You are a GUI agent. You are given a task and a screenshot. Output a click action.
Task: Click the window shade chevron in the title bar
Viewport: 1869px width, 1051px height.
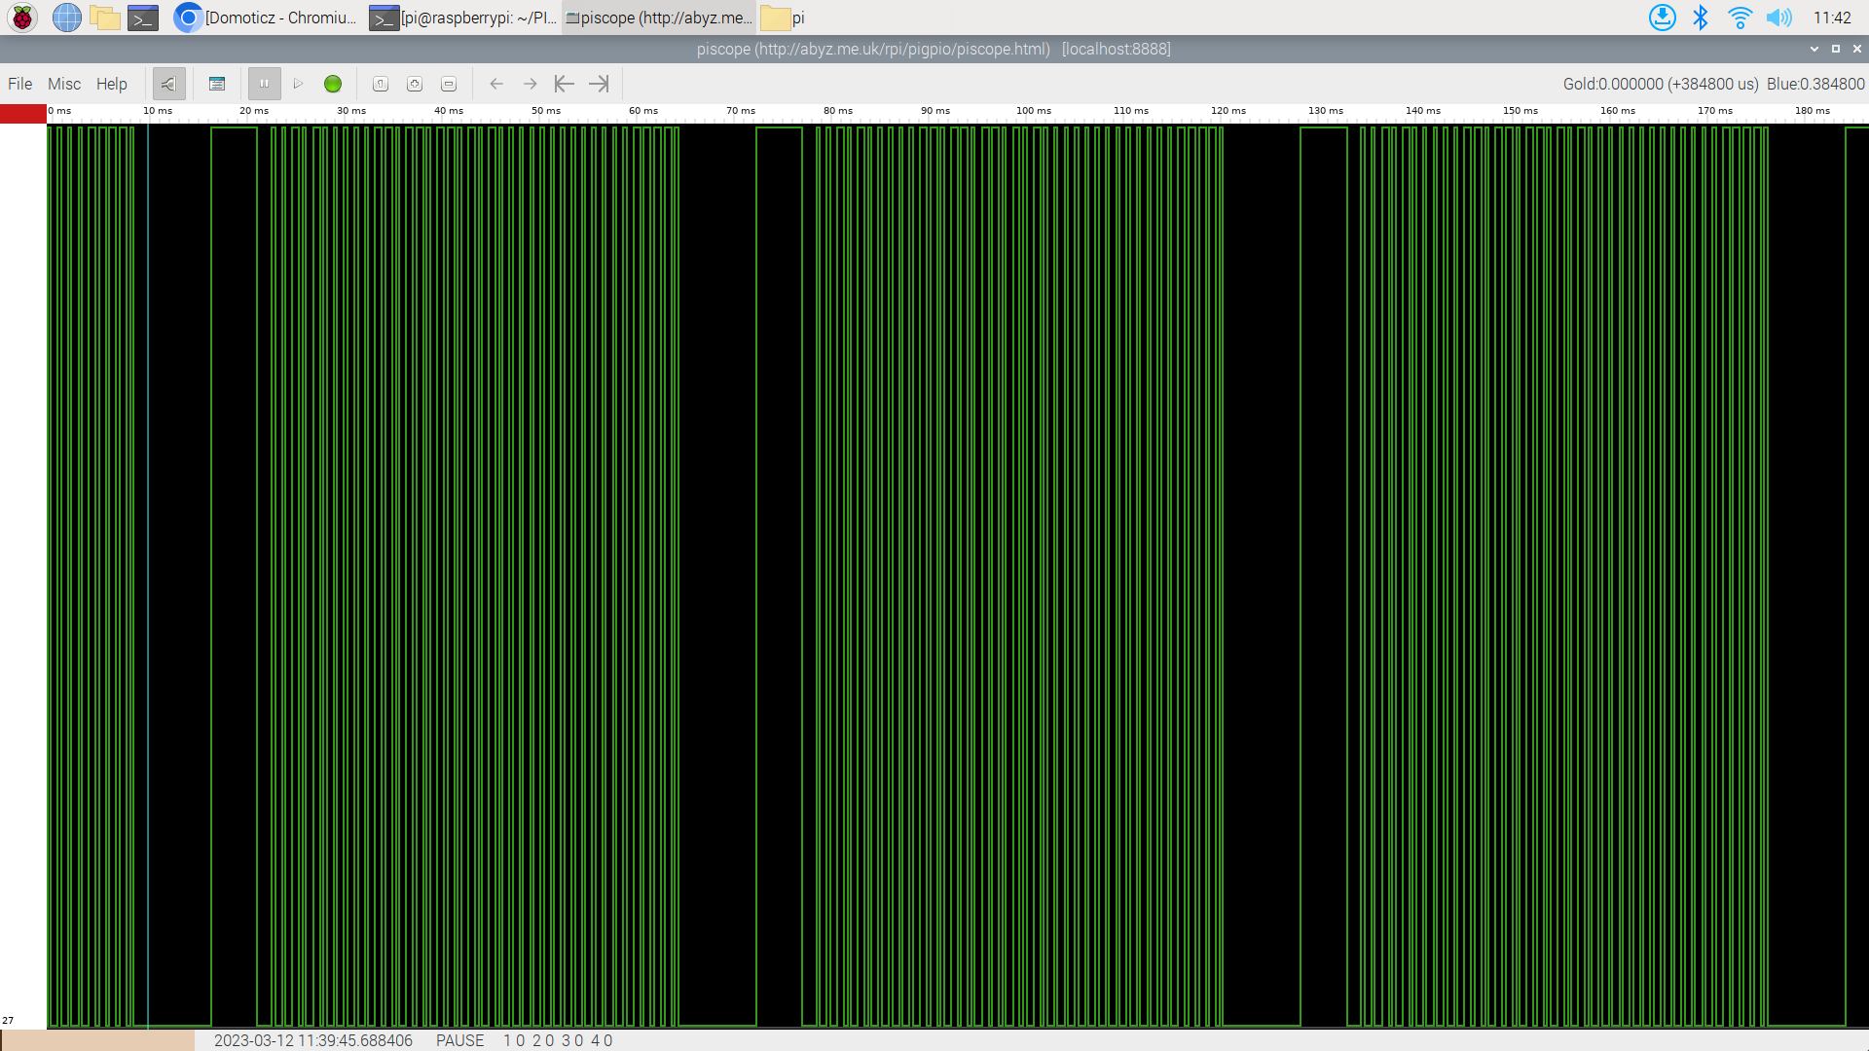[x=1814, y=49]
